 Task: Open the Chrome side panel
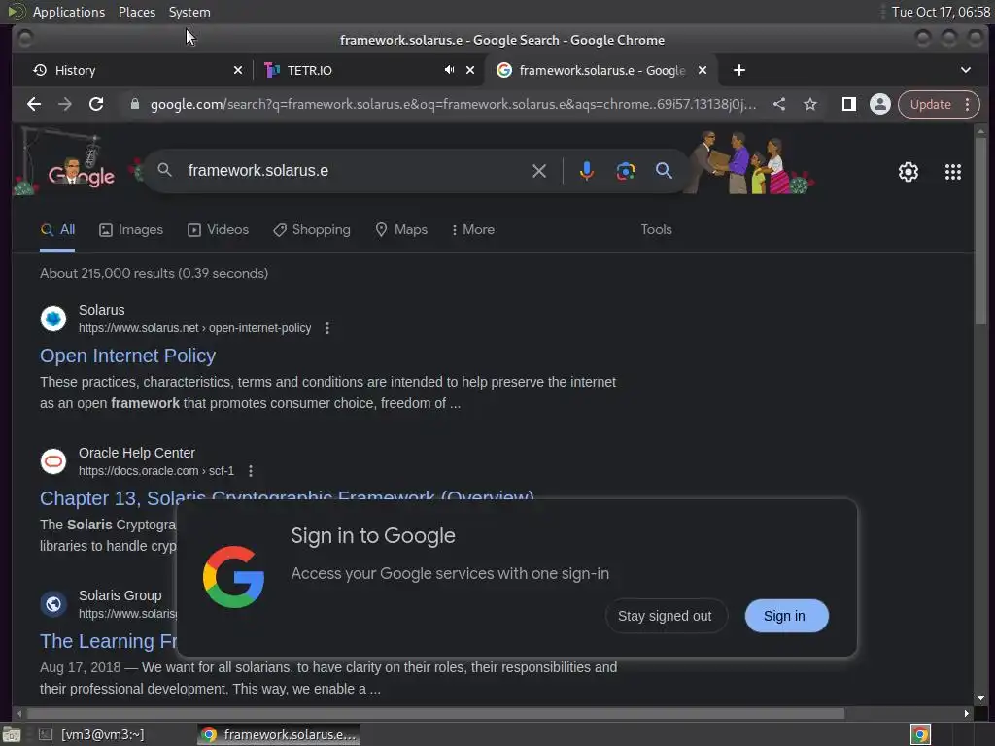click(x=848, y=104)
